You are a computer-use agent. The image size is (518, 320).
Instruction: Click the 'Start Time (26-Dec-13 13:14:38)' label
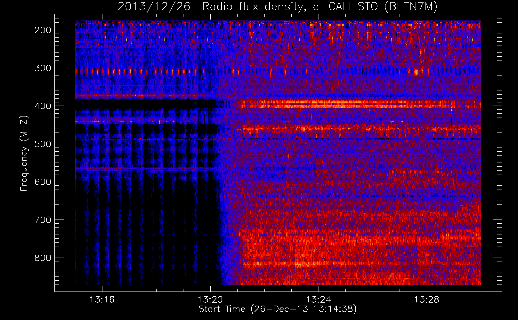(x=278, y=309)
